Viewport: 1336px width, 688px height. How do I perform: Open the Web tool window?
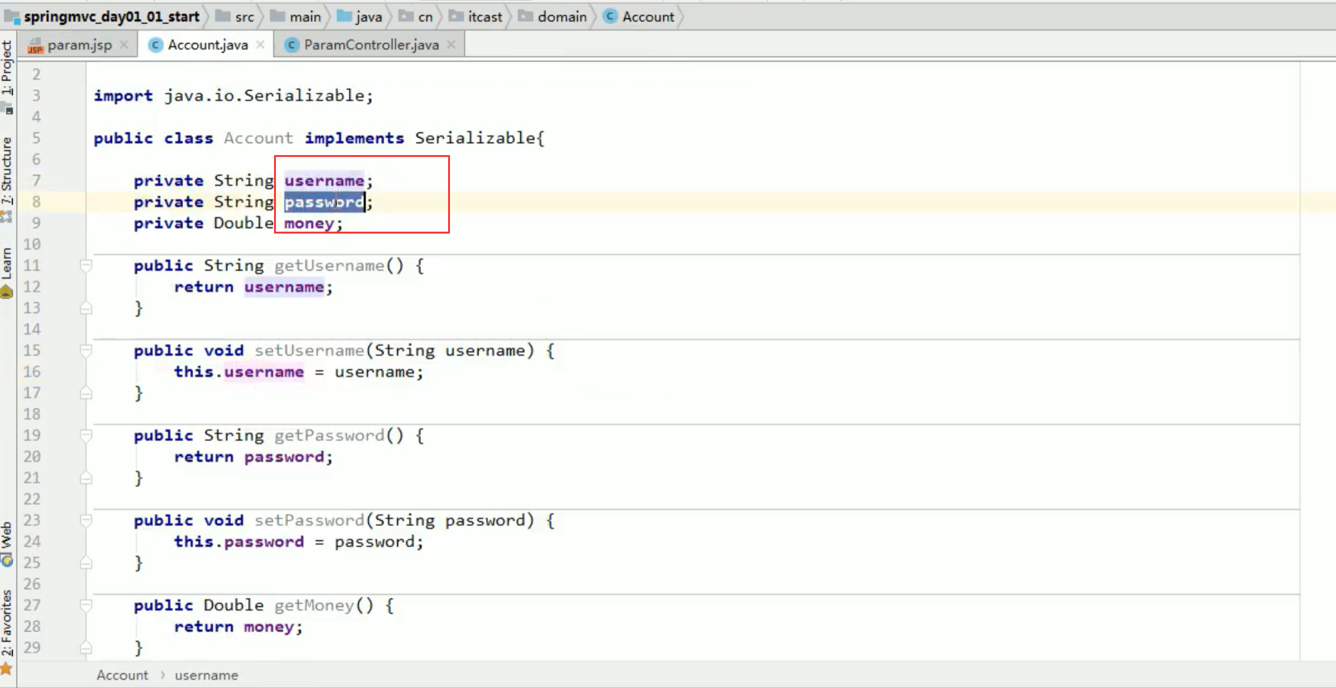pos(7,535)
